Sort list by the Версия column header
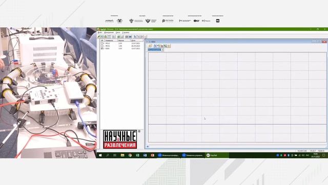328x185 pixels. 124,40
